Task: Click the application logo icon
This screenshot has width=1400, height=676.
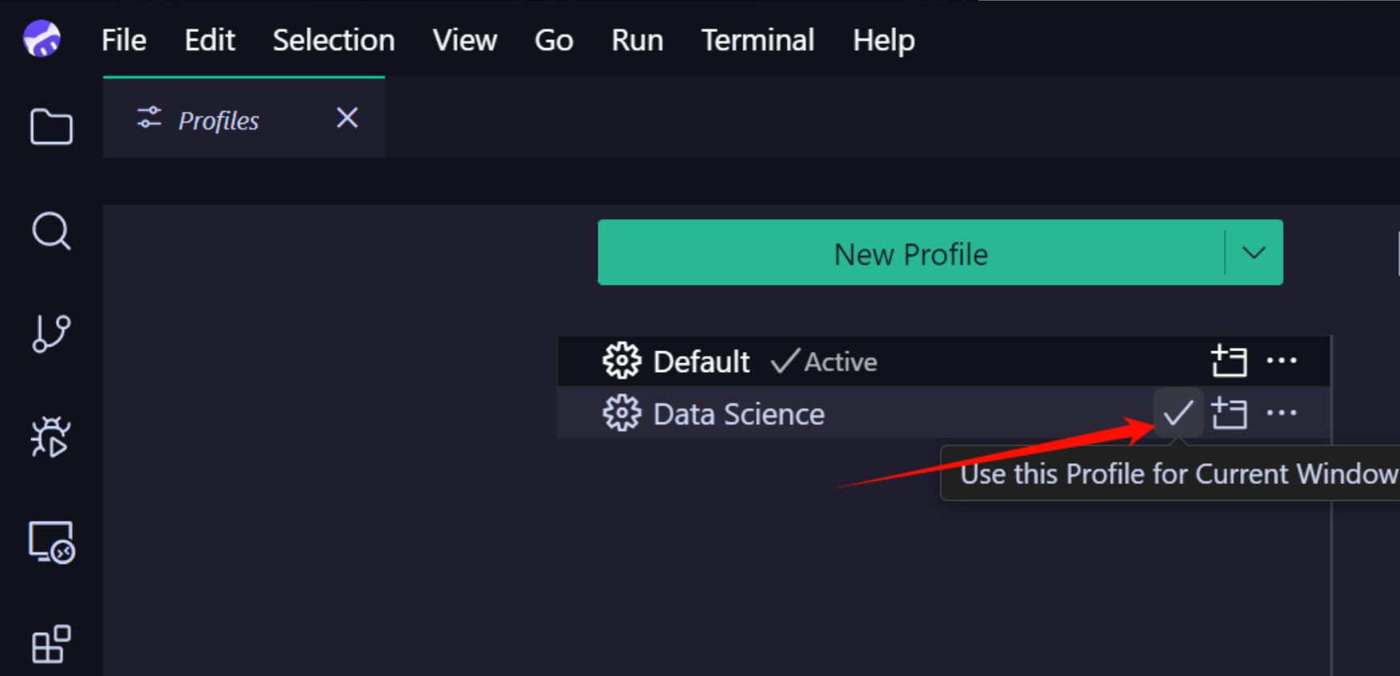Action: point(42,38)
